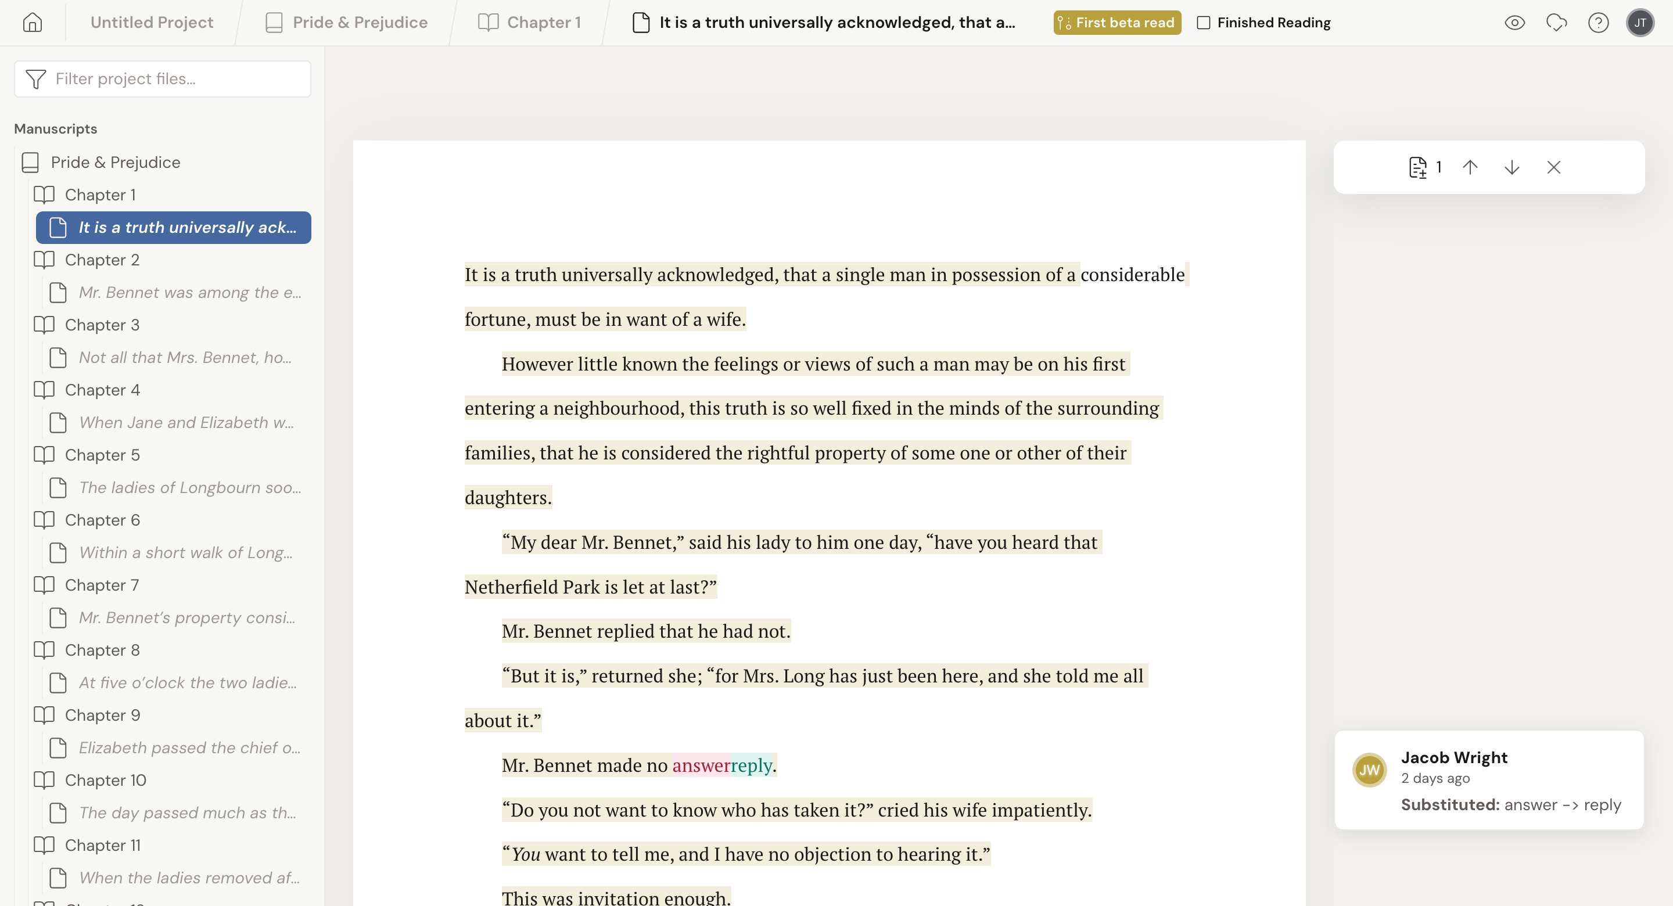Open Pride & Prejudice breadcrumb
This screenshot has height=906, width=1673.
click(346, 23)
